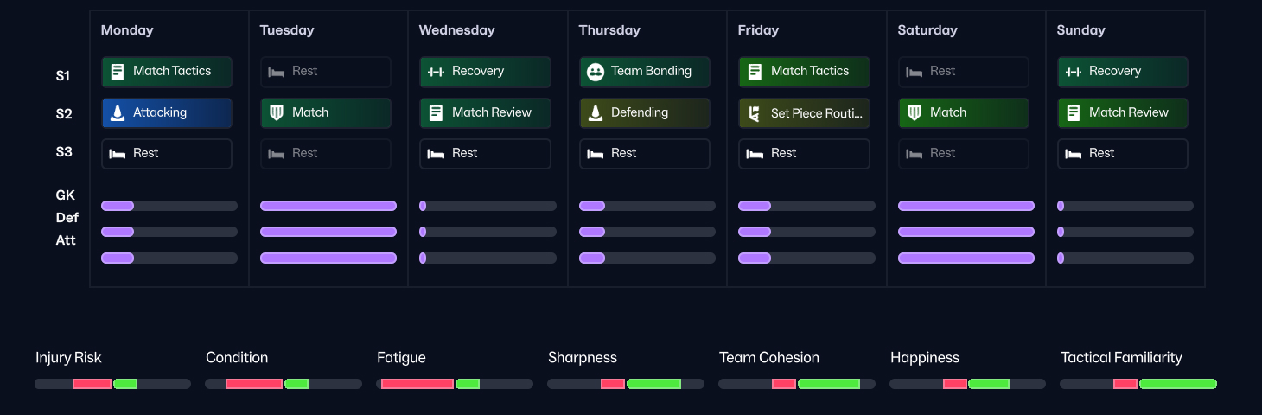Image resolution: width=1262 pixels, height=415 pixels.
Task: Select the Friday column header
Action: (758, 30)
